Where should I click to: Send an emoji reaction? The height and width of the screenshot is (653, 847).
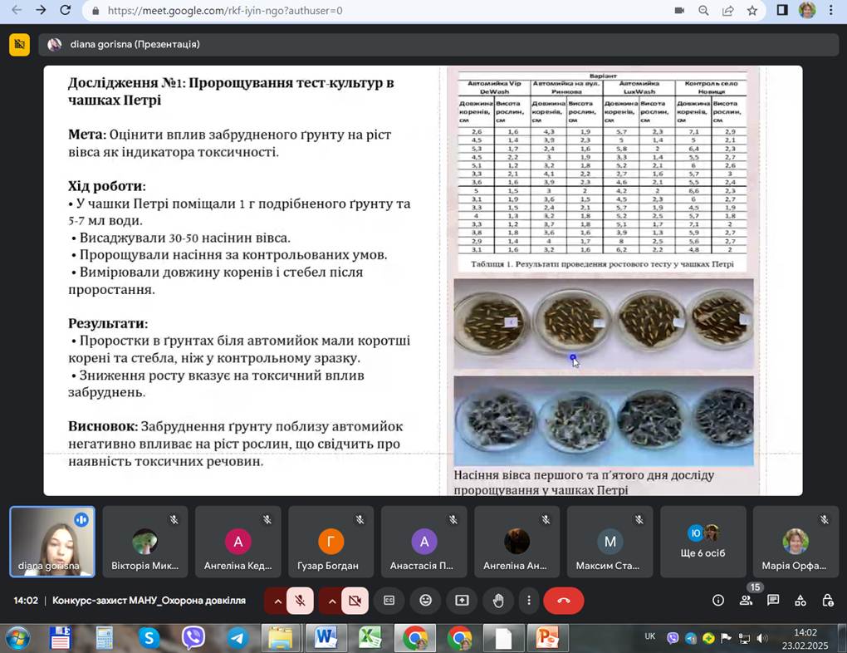[x=425, y=601]
